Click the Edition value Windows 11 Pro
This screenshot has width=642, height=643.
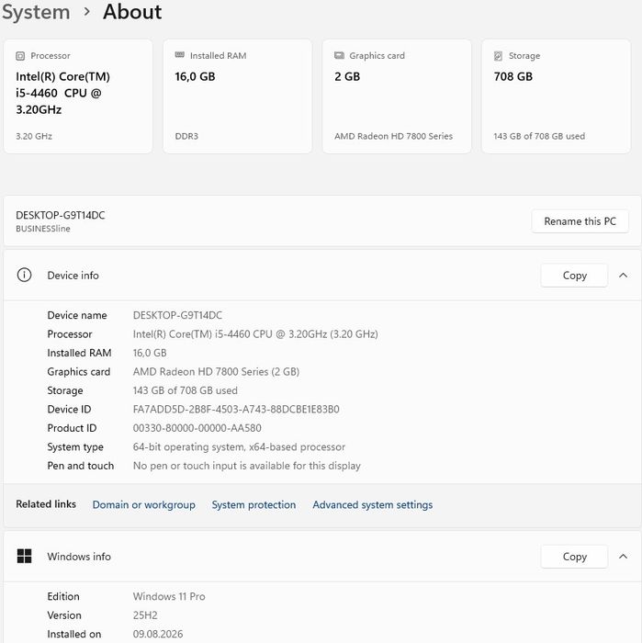click(x=169, y=596)
